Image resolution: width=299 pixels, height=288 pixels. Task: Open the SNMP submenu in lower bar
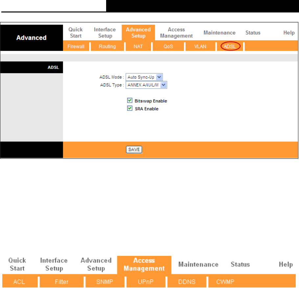pos(105,282)
